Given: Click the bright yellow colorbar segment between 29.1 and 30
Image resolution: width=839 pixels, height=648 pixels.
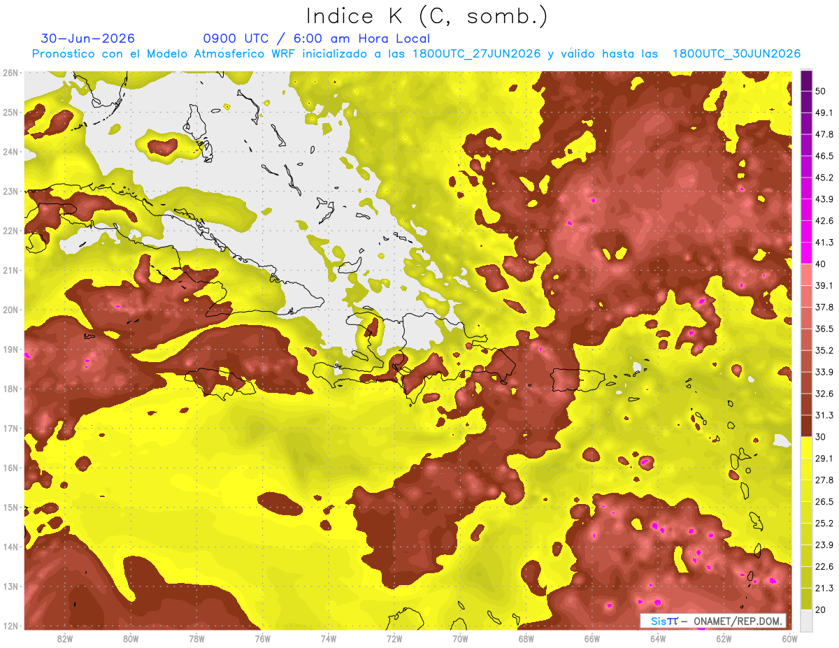Looking at the screenshot, I should click(806, 447).
